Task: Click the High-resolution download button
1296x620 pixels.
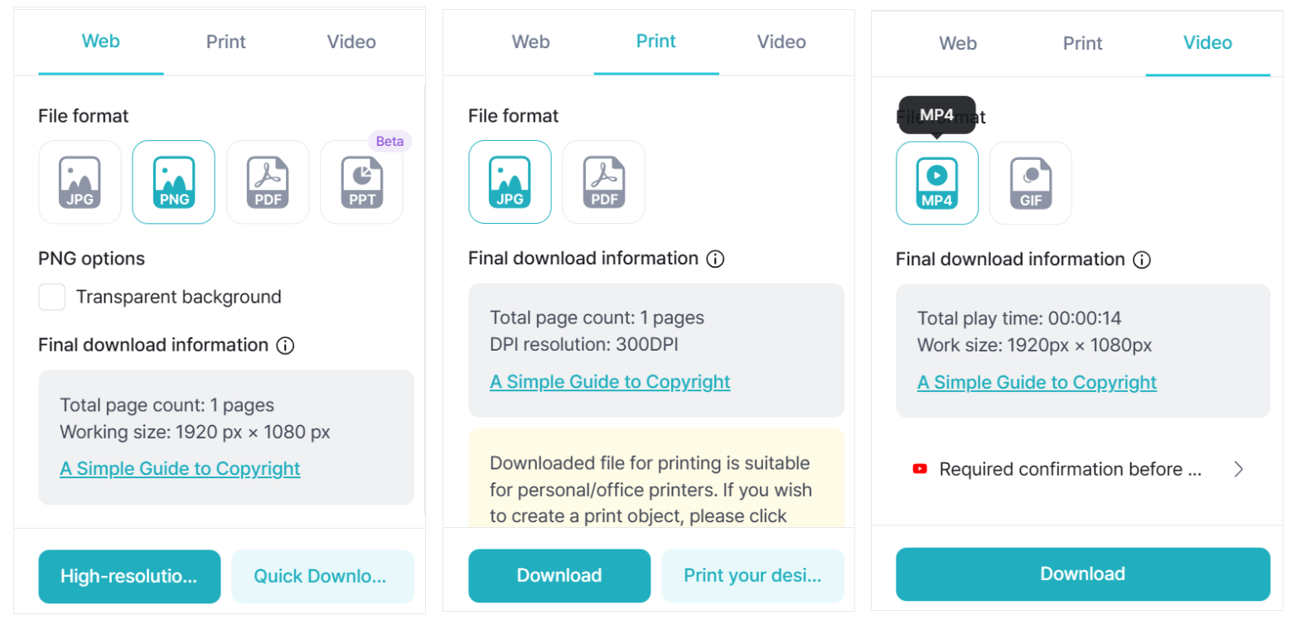Action: [128, 575]
